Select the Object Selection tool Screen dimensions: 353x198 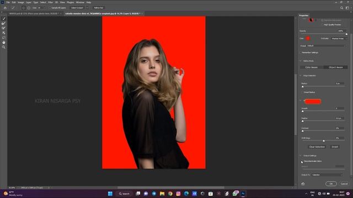[4, 33]
